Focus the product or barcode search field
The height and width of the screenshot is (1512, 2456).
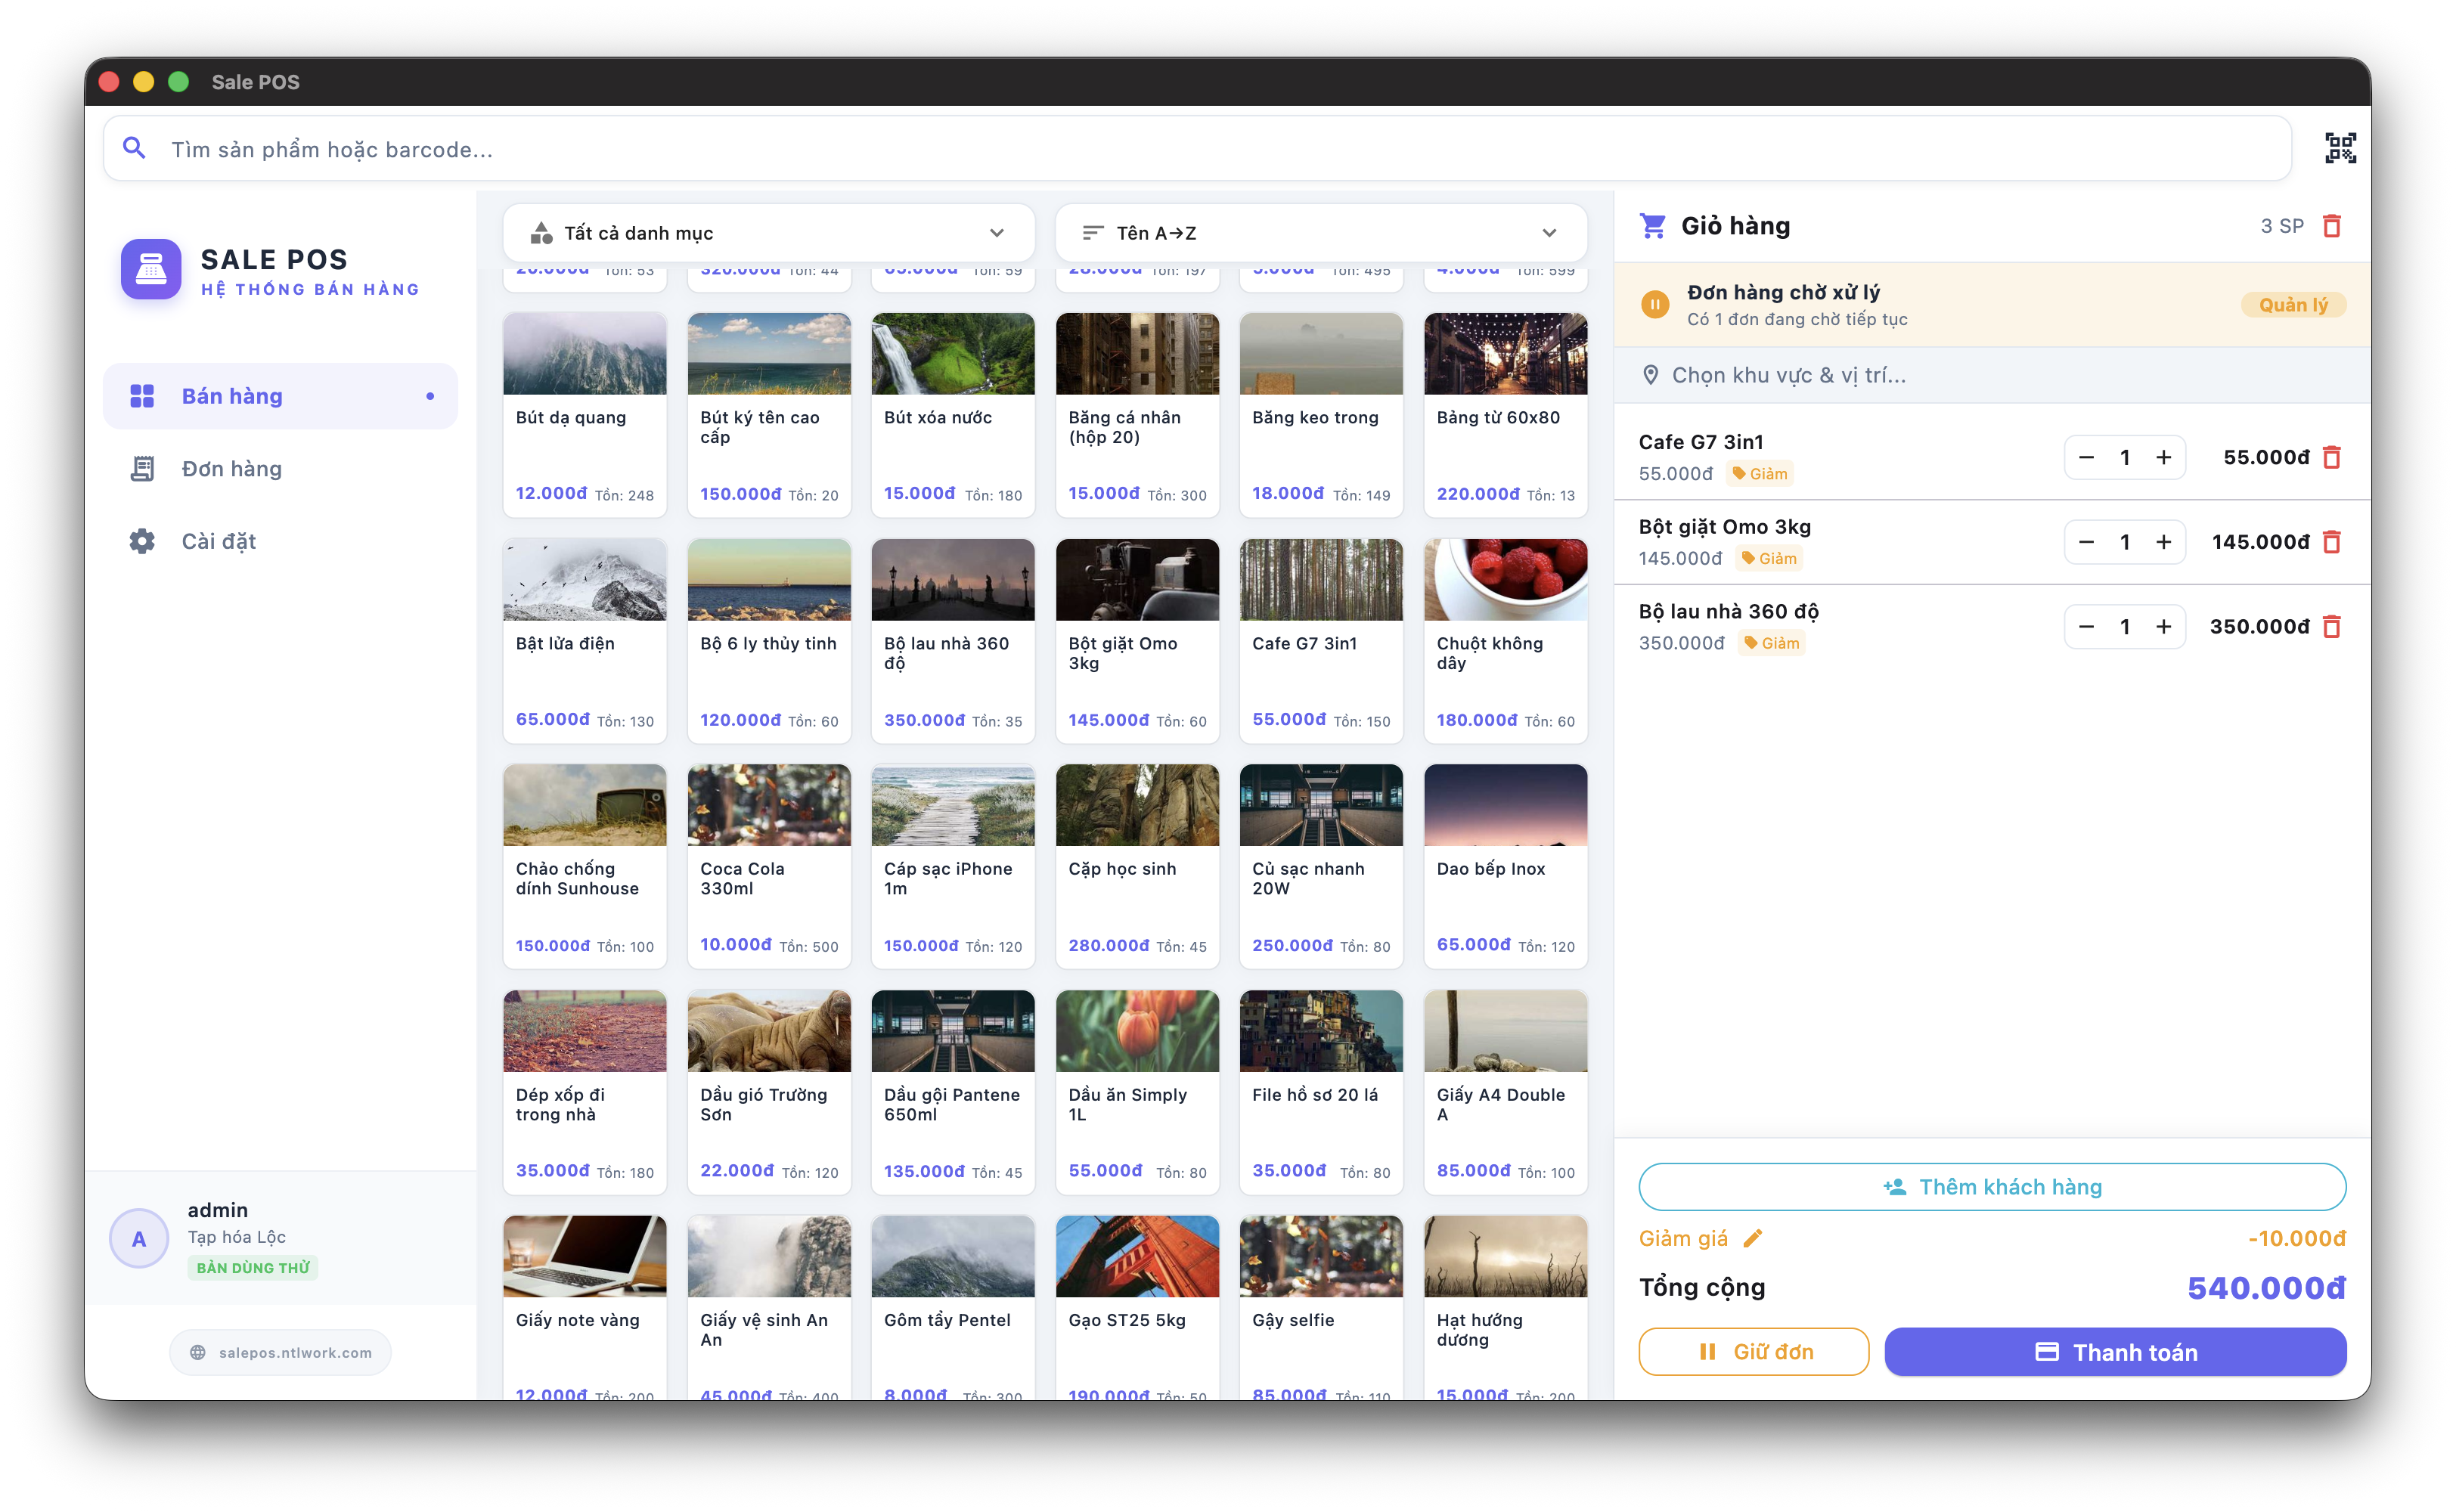1200,149
